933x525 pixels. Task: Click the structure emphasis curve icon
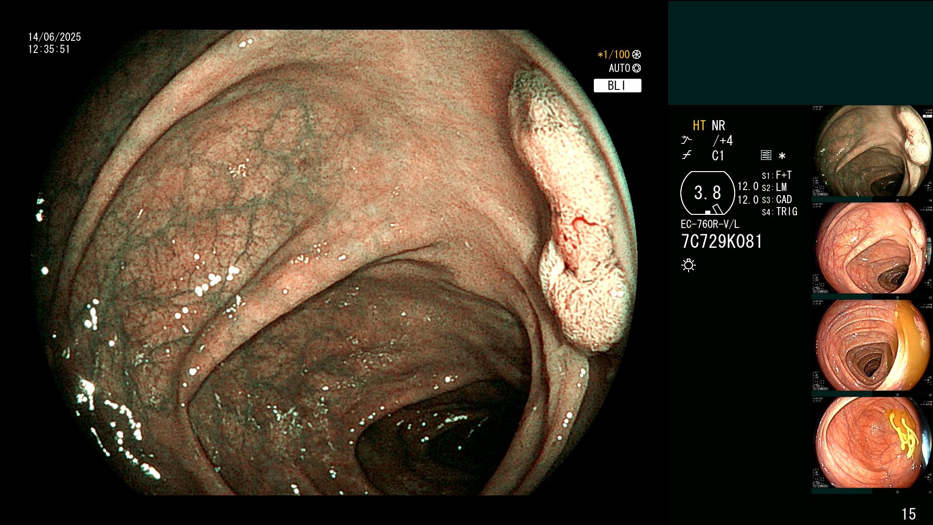686,140
